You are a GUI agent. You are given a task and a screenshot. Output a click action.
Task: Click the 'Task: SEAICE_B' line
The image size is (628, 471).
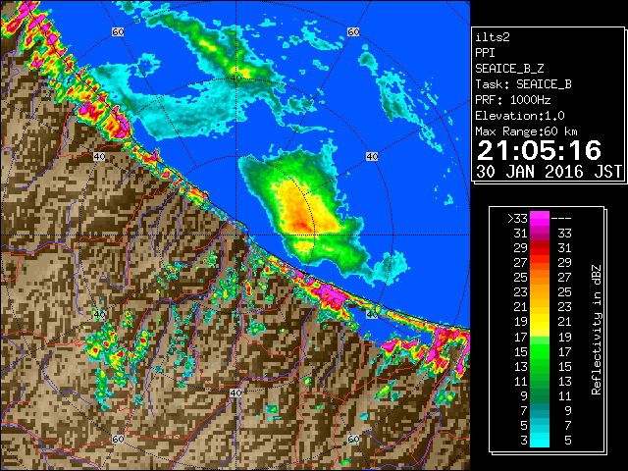click(523, 84)
